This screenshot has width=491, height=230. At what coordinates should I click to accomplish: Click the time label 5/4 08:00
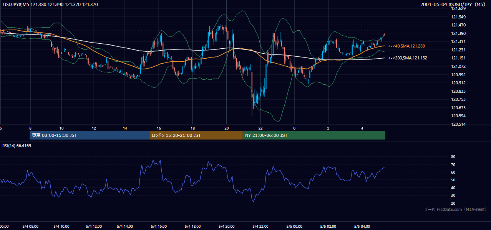30,227
